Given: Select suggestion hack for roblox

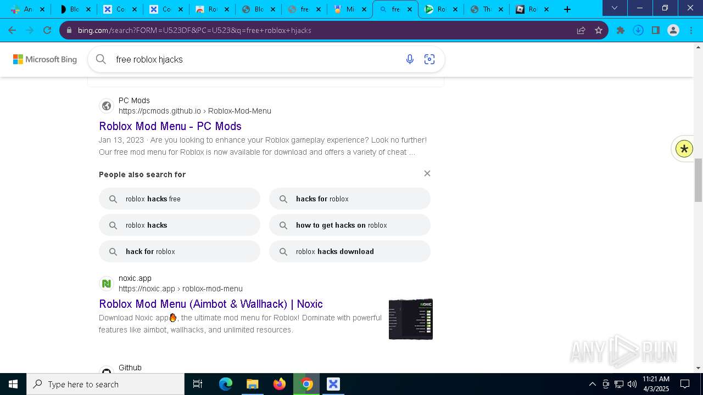Looking at the screenshot, I should [180, 251].
